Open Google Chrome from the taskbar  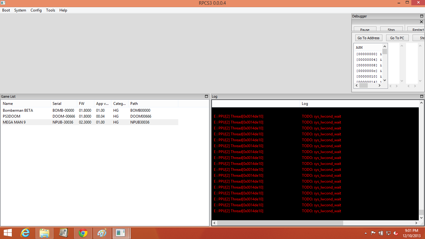(83, 233)
